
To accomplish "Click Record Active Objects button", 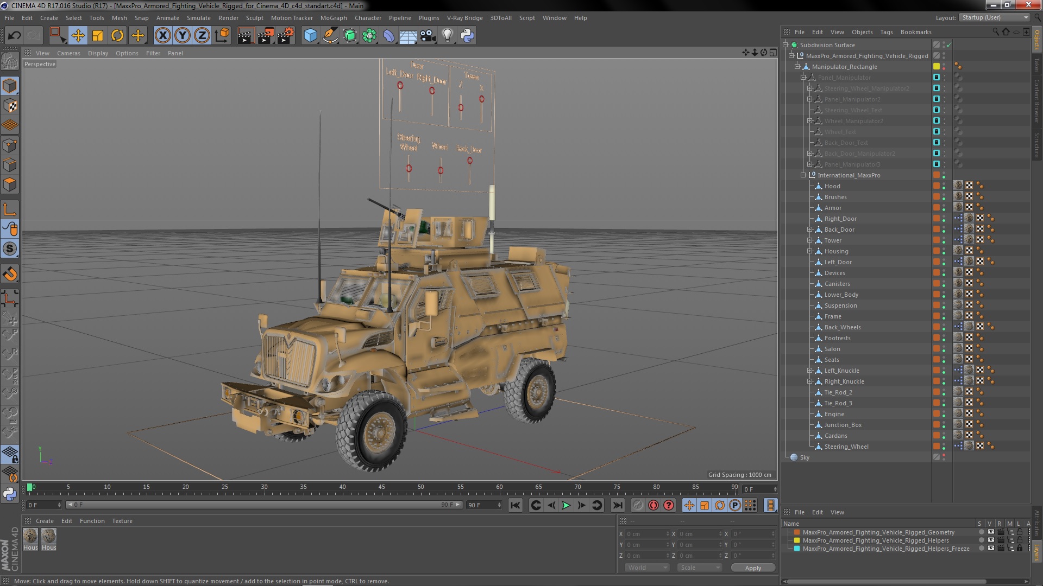I will coord(638,505).
